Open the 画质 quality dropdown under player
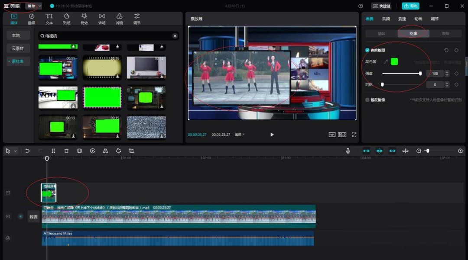Screen dimensions: 468x260 click(240, 135)
